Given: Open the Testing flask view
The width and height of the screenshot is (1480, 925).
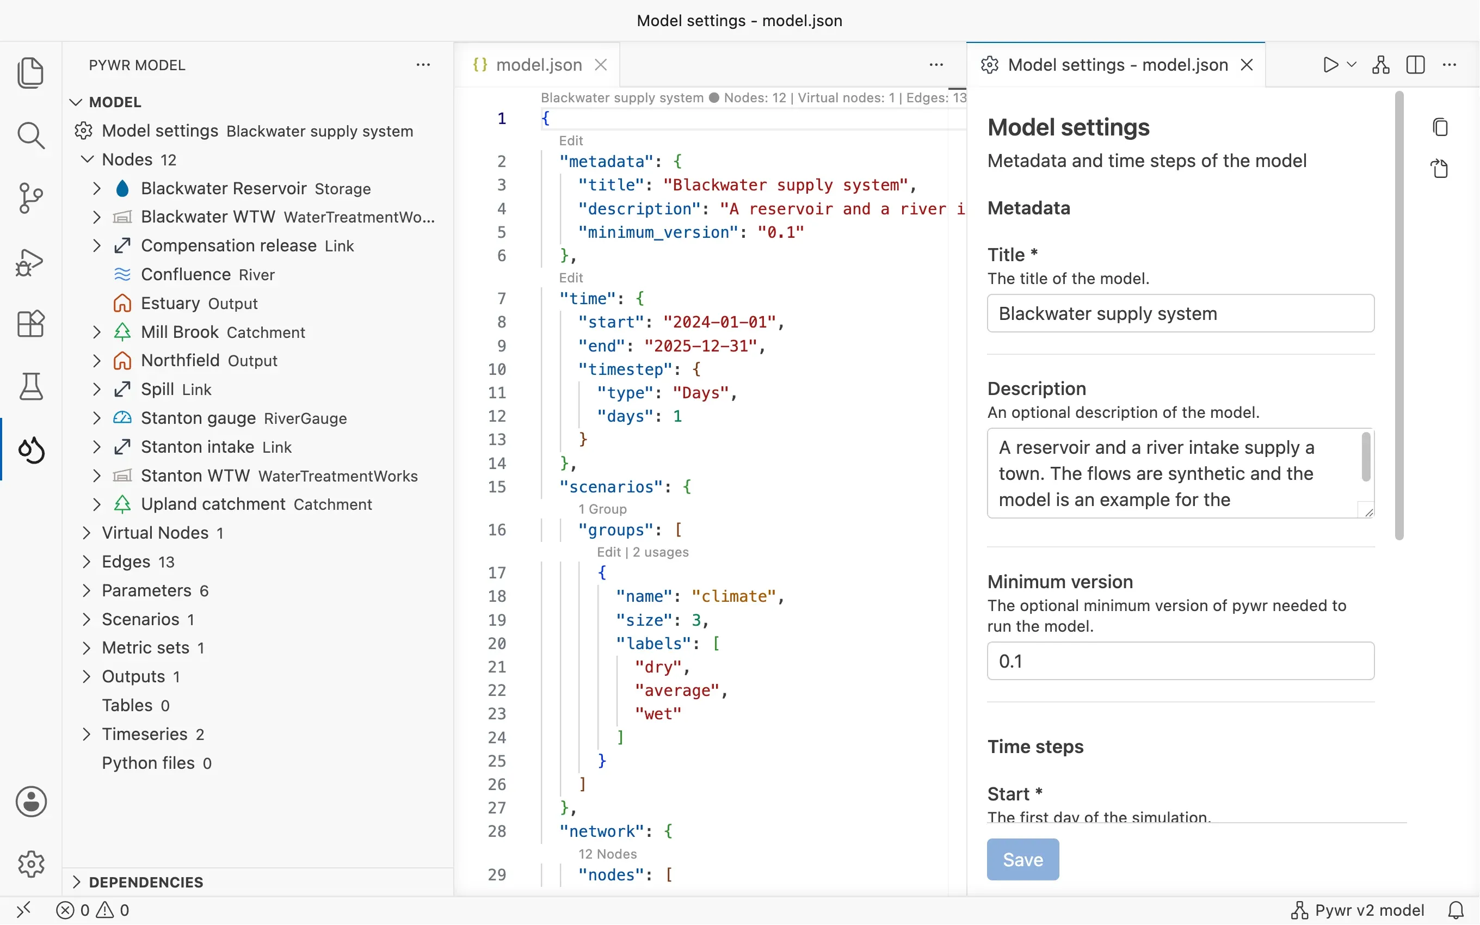Looking at the screenshot, I should click(30, 387).
